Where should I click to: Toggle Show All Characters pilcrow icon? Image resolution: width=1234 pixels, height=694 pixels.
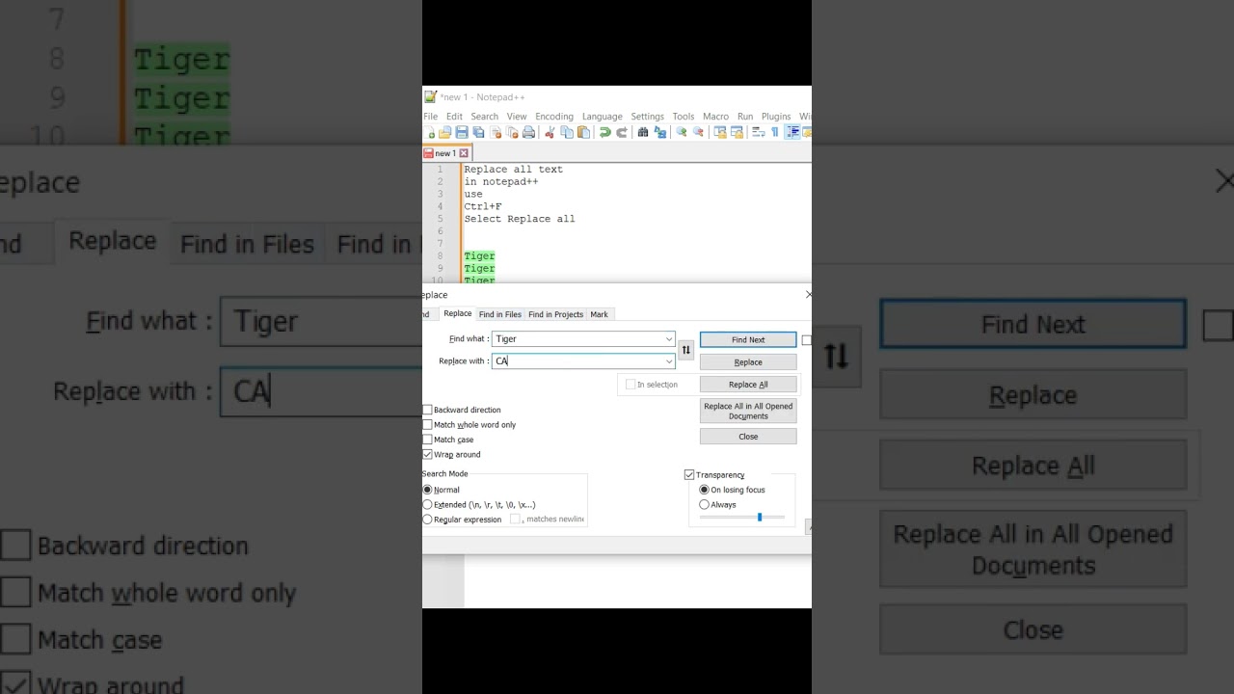(774, 132)
